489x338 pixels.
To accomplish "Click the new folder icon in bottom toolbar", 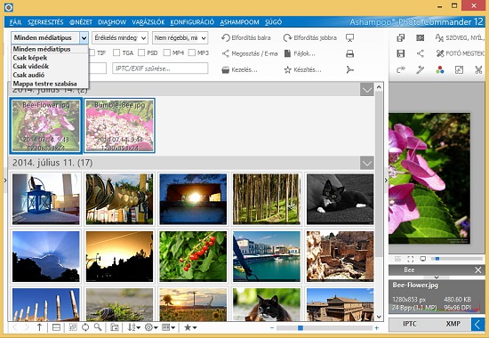I will (x=115, y=327).
